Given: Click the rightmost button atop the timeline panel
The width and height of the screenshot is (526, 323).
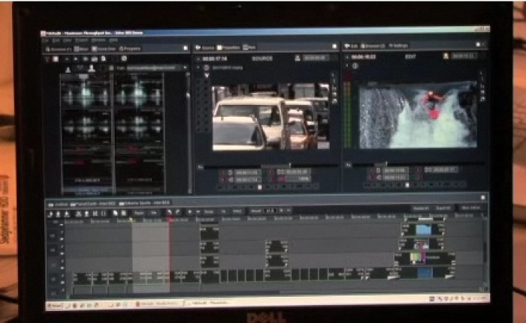Looking at the screenshot, I should click(469, 208).
